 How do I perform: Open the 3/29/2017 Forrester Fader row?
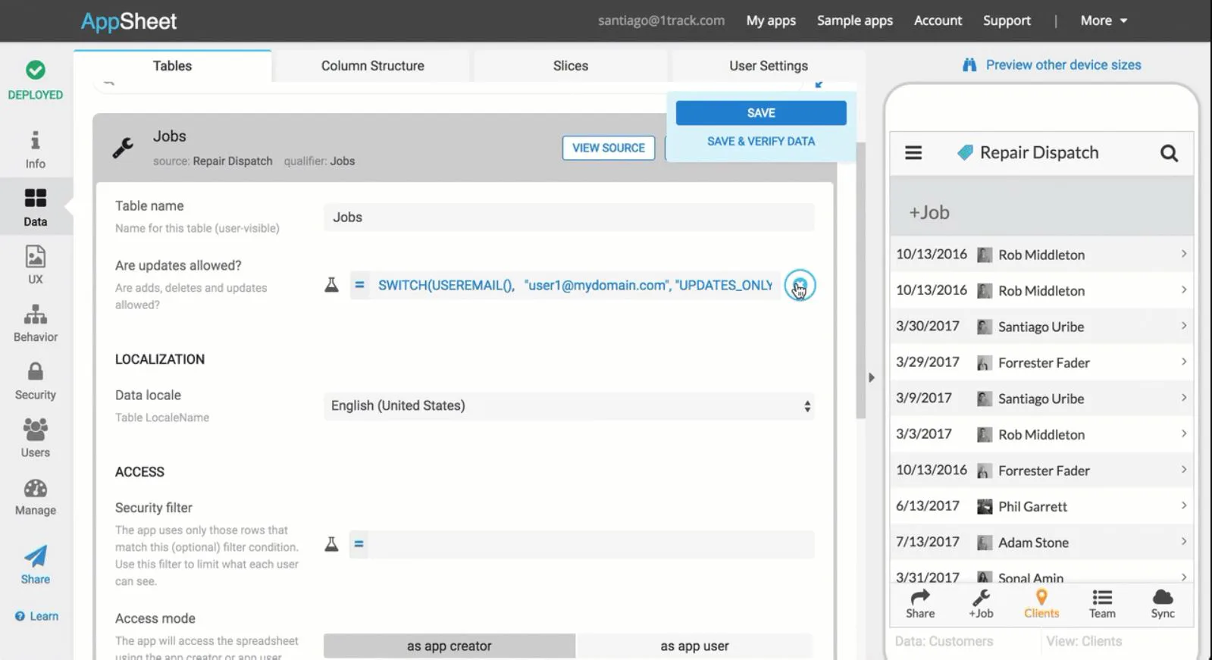1041,362
